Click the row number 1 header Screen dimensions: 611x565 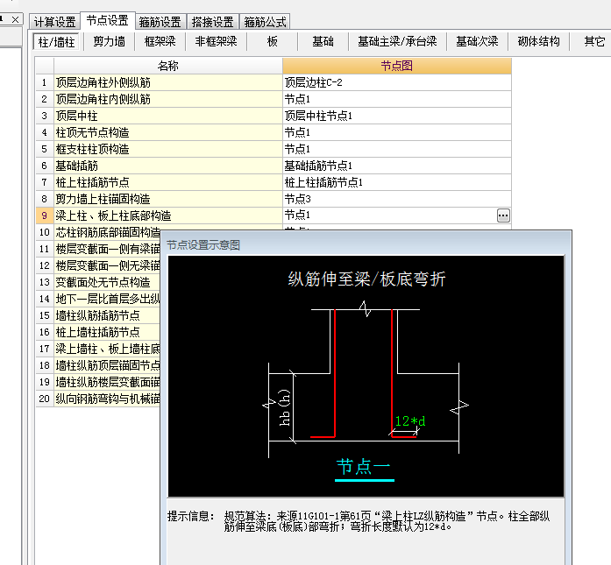(44, 82)
